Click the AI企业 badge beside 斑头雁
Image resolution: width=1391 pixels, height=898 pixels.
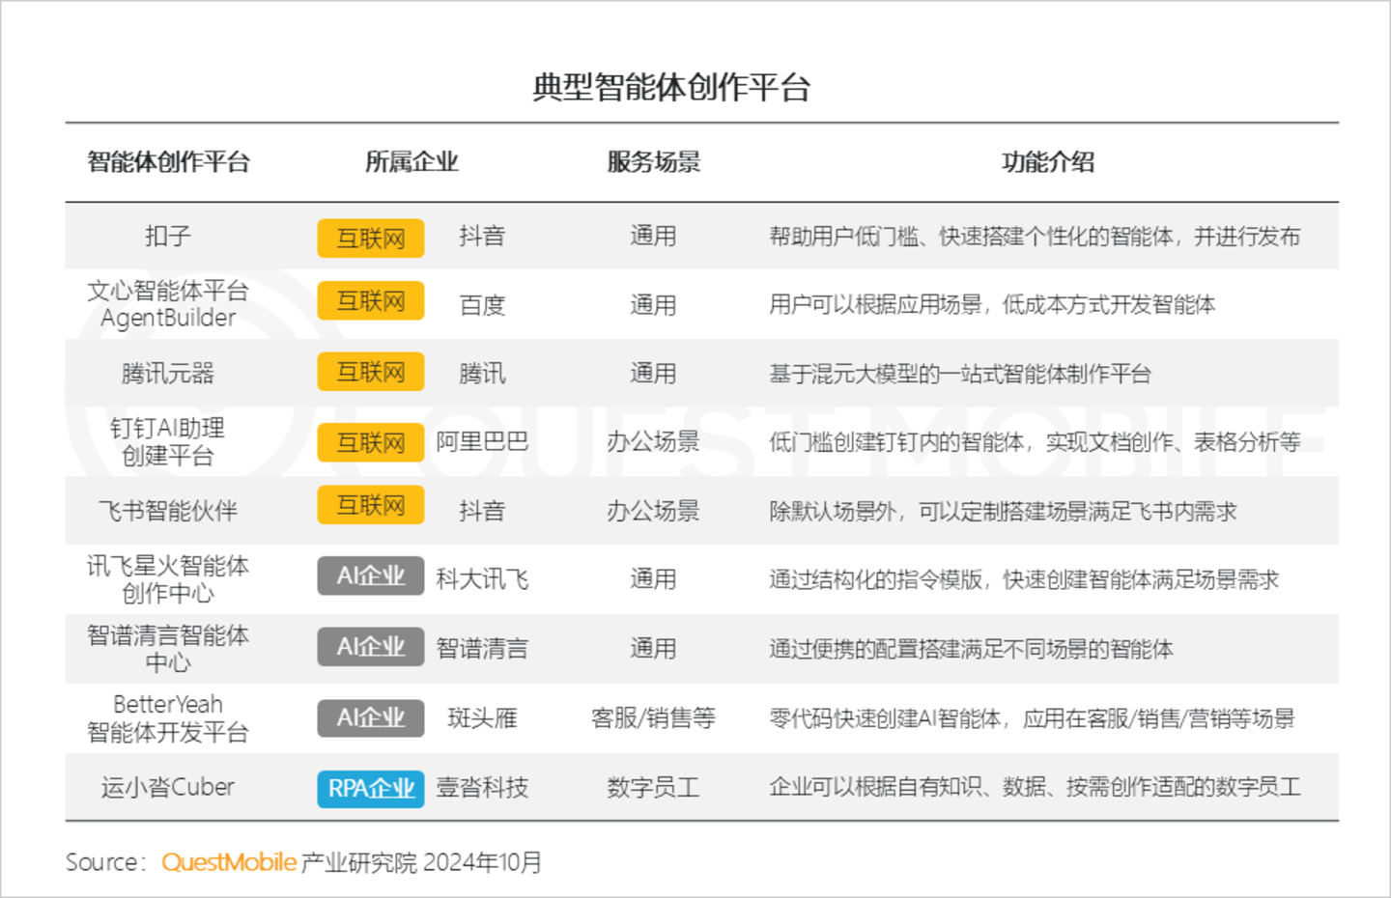tap(370, 718)
